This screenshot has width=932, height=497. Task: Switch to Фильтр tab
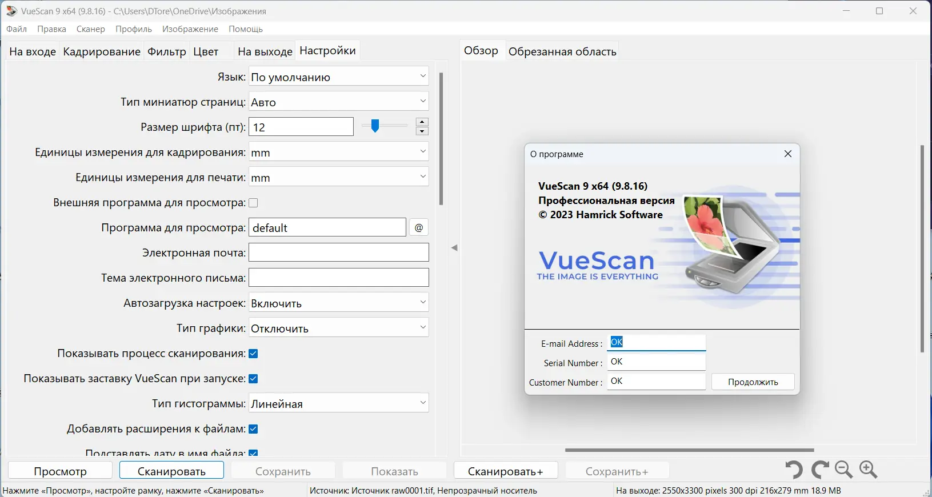tap(167, 51)
